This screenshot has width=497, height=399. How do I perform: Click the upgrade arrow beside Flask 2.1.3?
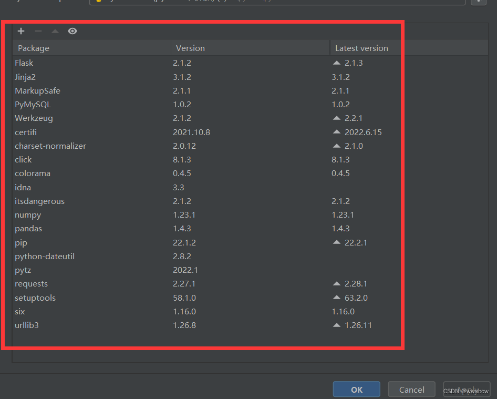pos(337,63)
